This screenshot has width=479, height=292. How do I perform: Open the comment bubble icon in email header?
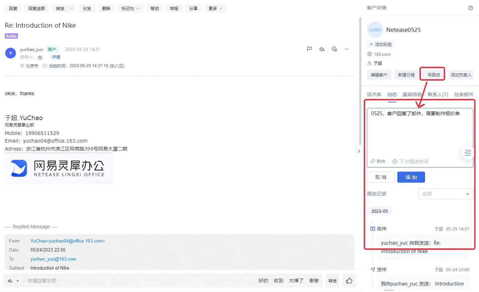(x=334, y=49)
